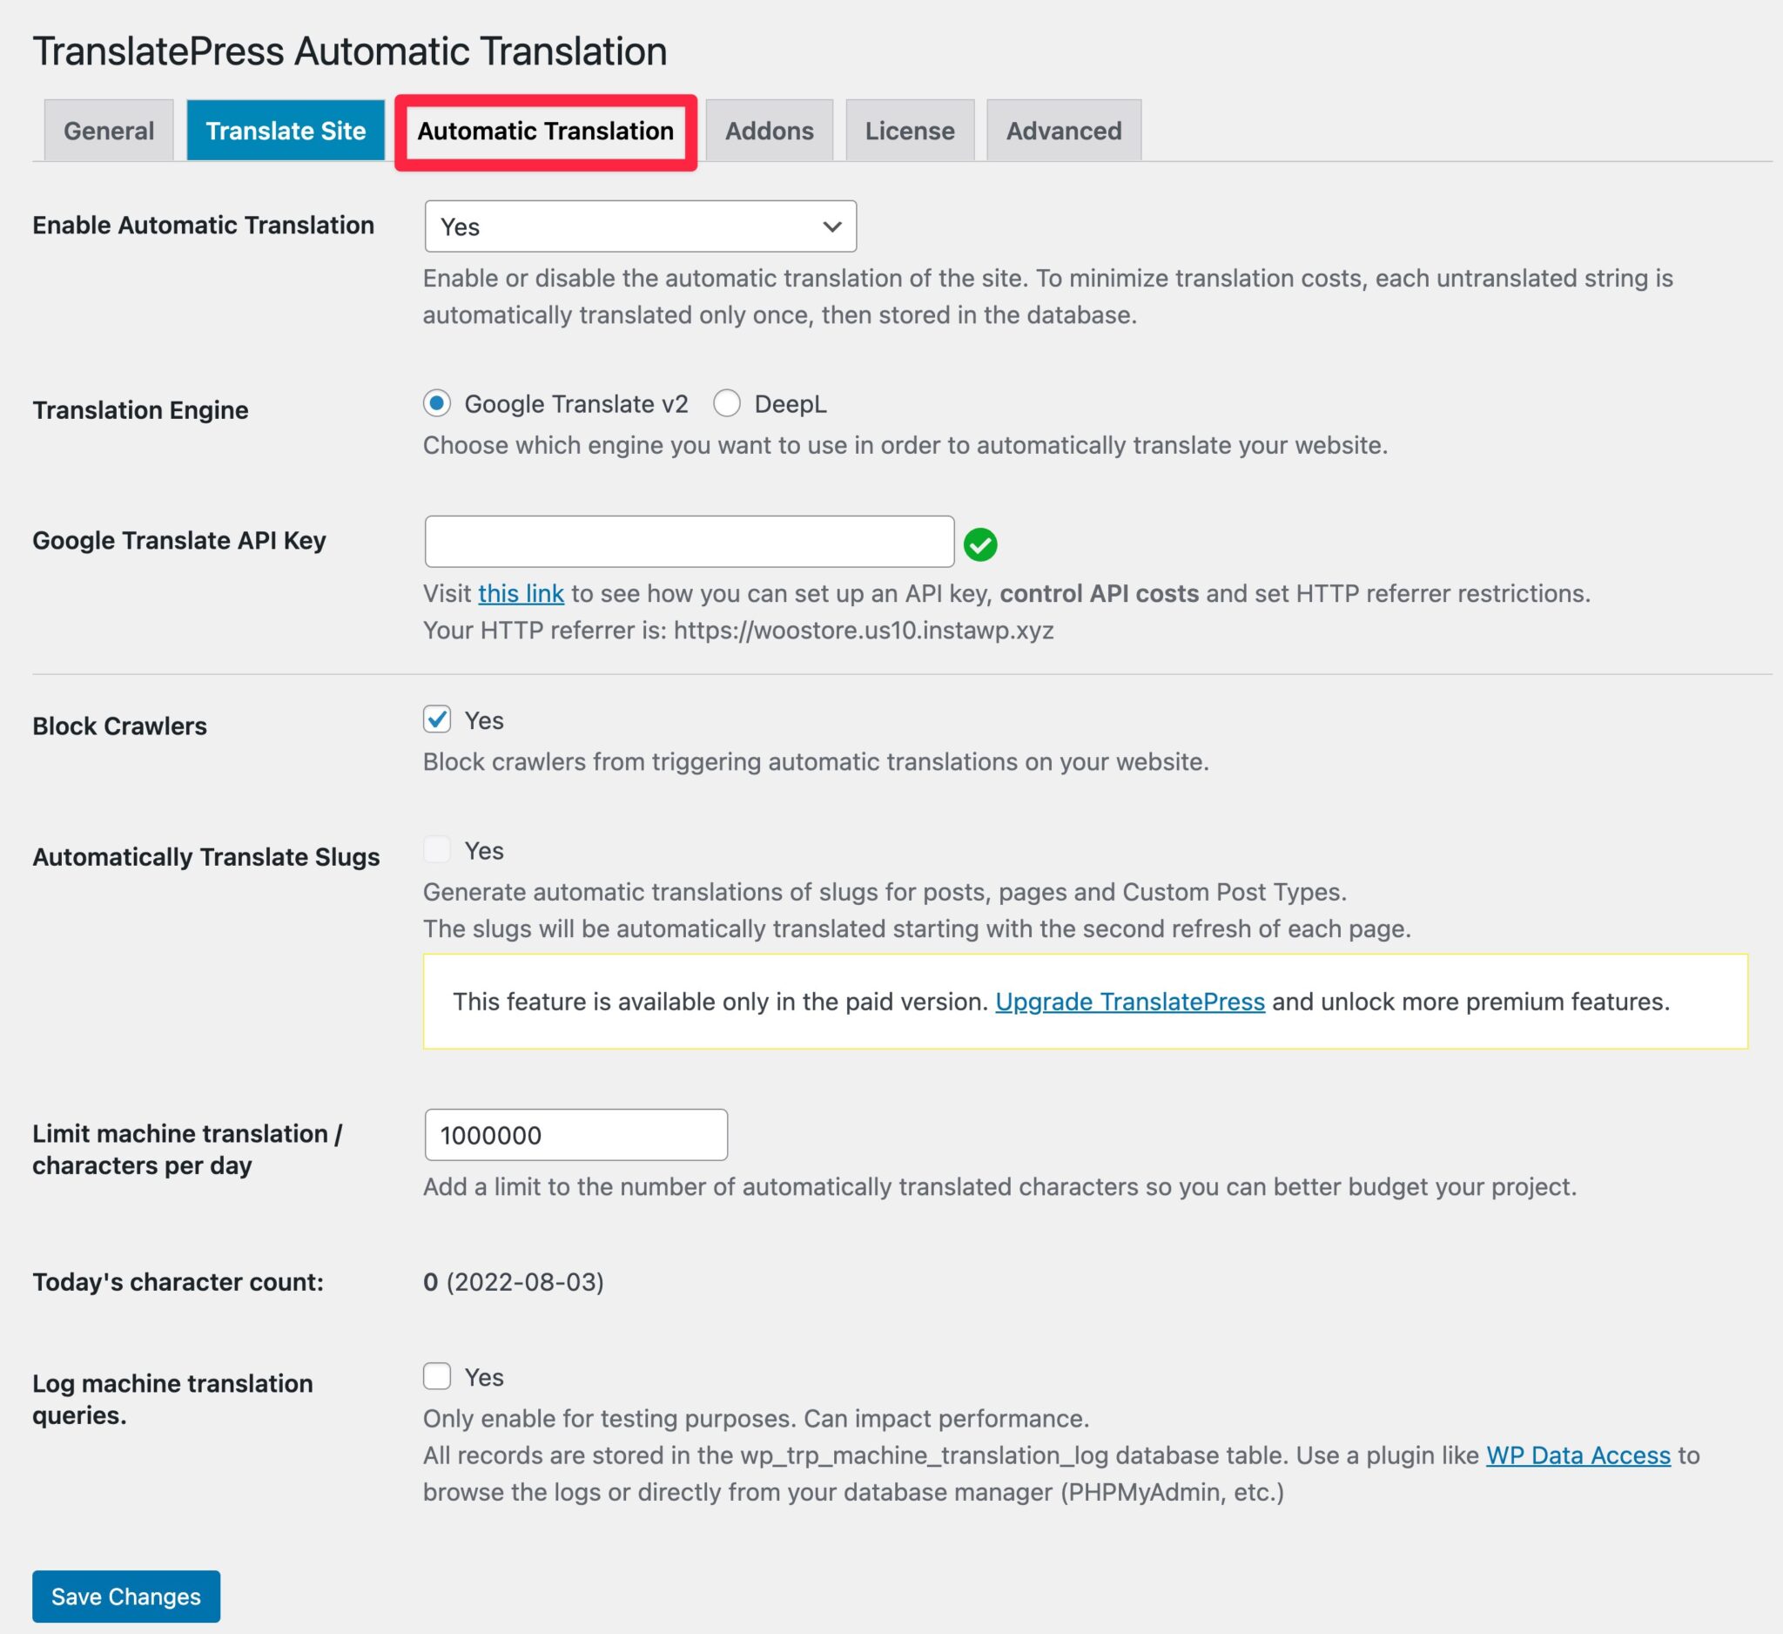Open the Enable Automatic Translation dropdown
The height and width of the screenshot is (1634, 1783).
[x=639, y=226]
